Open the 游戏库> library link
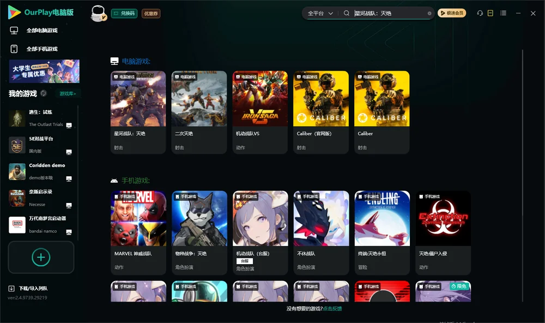Image resolution: width=545 pixels, height=323 pixels. 68,94
